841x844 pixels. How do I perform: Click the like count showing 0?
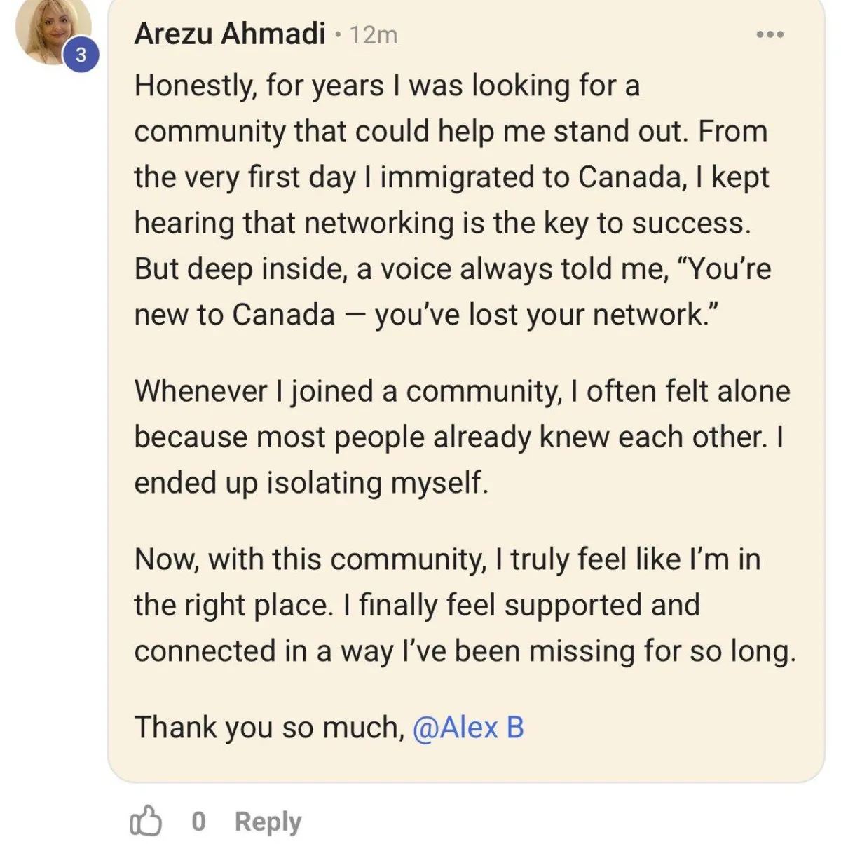pos(198,821)
